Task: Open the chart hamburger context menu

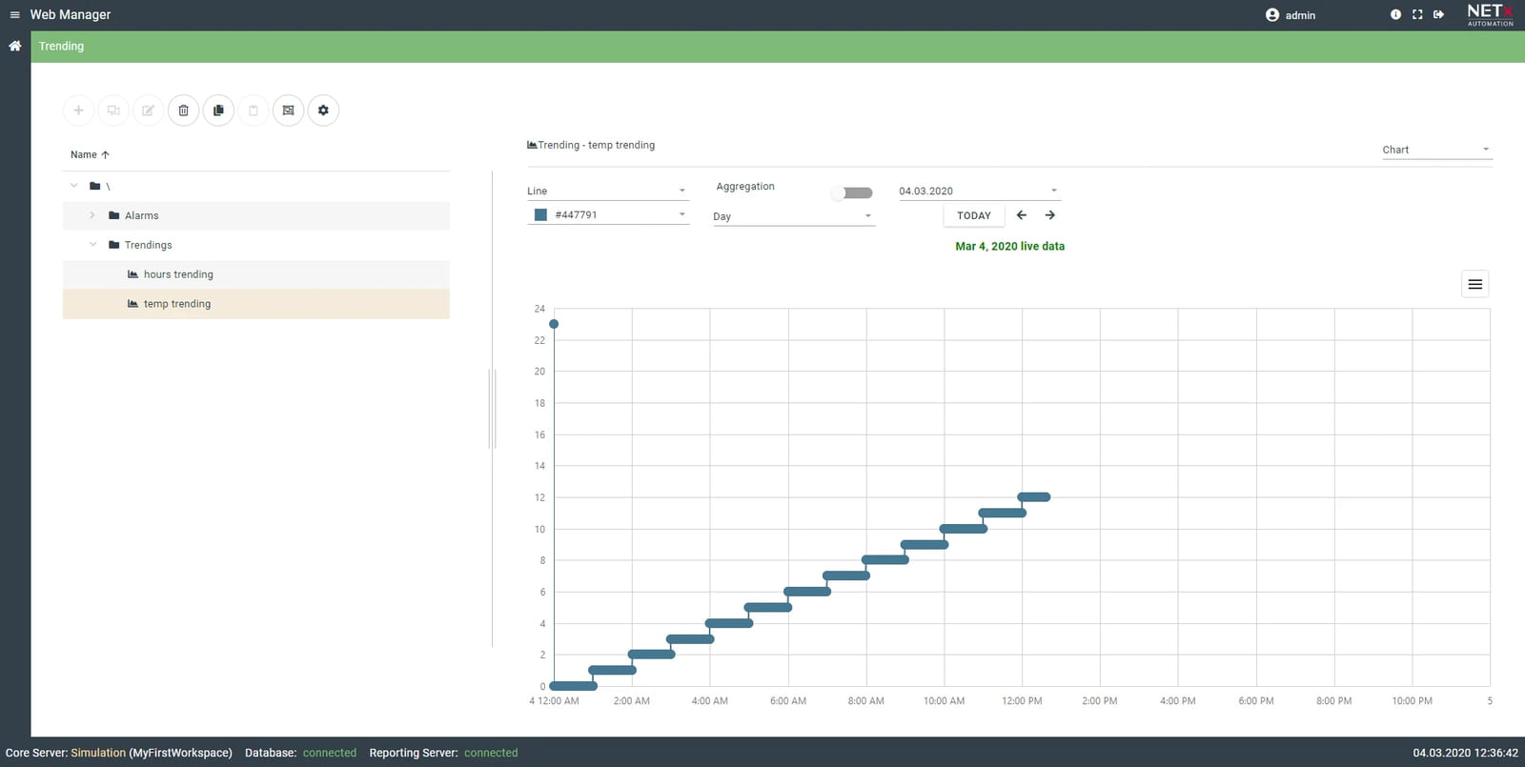Action: [1474, 284]
